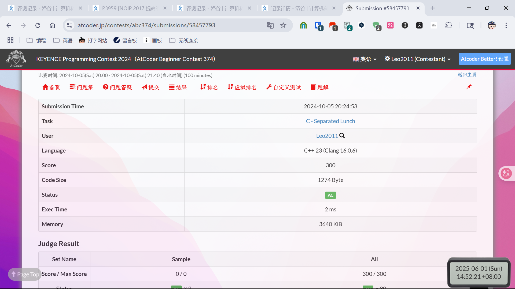Expand the 英语 language dropdown
The image size is (515, 289).
pos(365,59)
